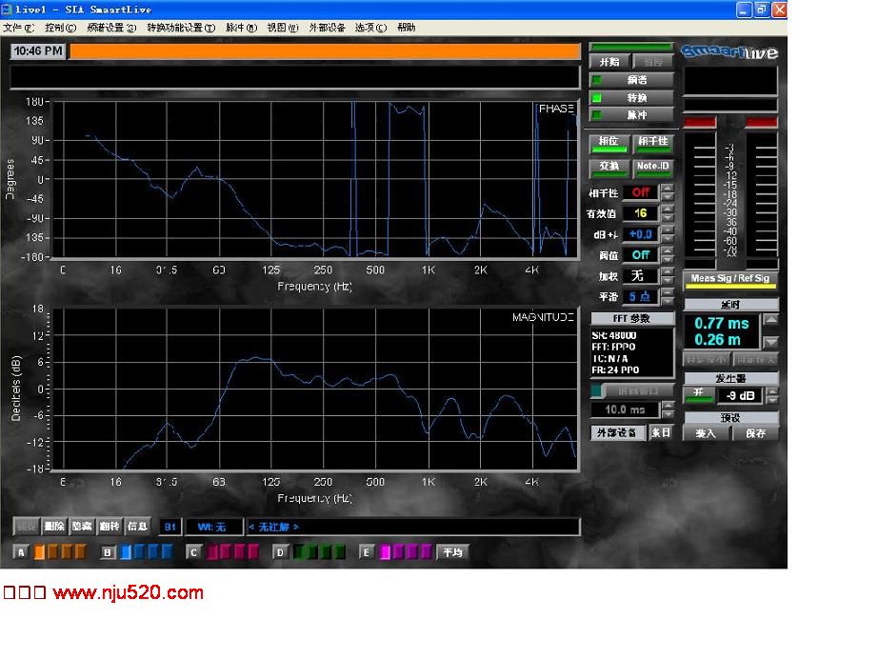Click the Meas Sig / Ref Sig button

click(729, 280)
